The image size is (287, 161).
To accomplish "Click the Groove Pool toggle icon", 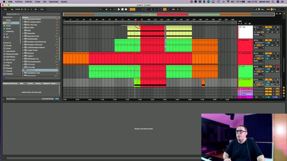I will click(4, 99).
